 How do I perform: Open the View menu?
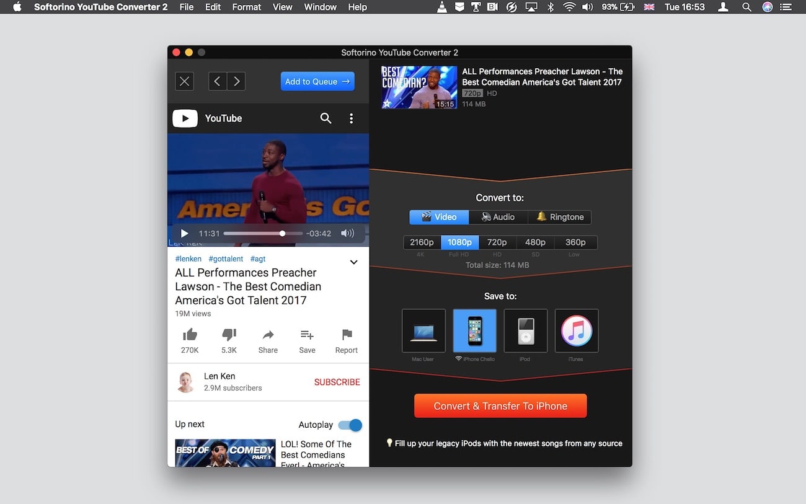pos(282,7)
